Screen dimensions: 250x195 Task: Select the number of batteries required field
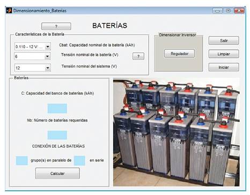coord(57,135)
